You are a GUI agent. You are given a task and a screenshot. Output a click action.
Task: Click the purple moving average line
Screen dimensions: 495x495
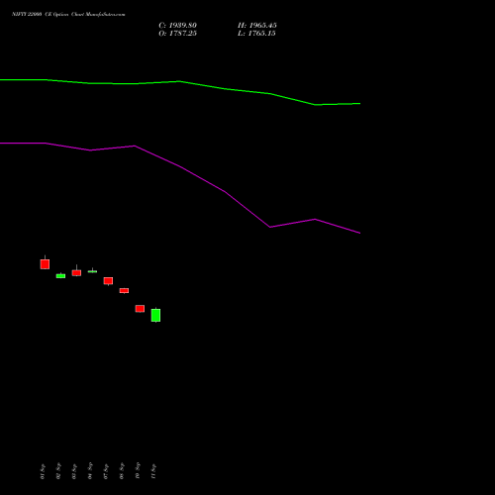180,166
